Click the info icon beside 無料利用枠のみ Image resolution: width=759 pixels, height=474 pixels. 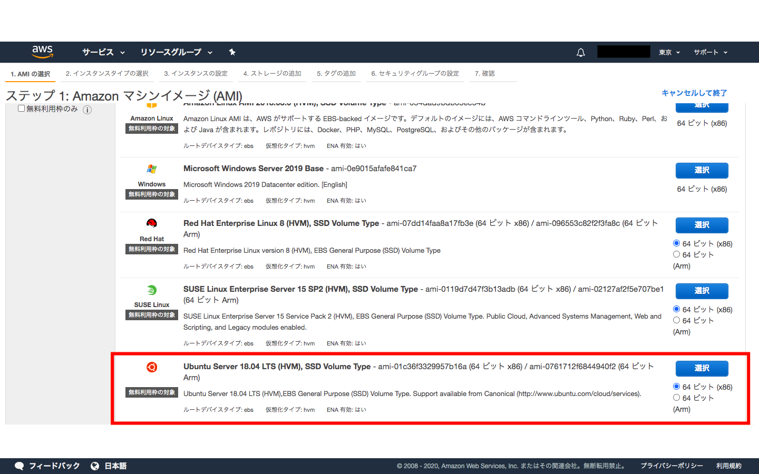[87, 110]
